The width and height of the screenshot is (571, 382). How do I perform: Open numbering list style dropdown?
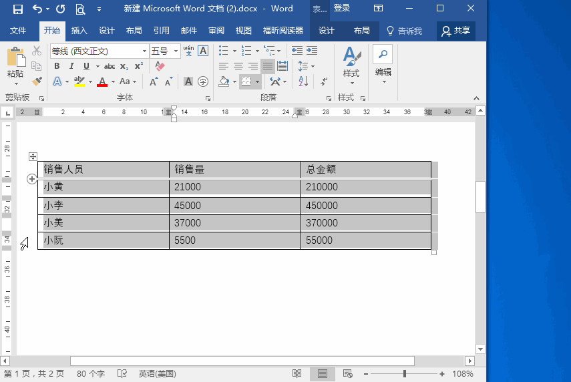[x=257, y=51]
